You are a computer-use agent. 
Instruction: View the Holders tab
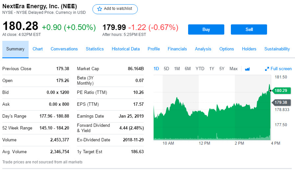[249, 49]
